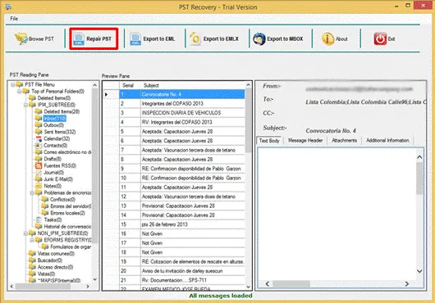Click the Export to MBOX Thunderbird icon
The height and width of the screenshot is (303, 435).
click(259, 38)
